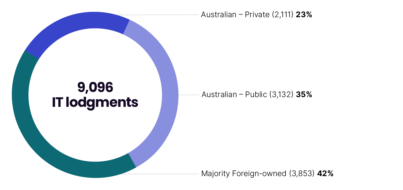This screenshot has height=190, width=403.
Task: Click the bold 23% percentage value
Action: point(304,15)
